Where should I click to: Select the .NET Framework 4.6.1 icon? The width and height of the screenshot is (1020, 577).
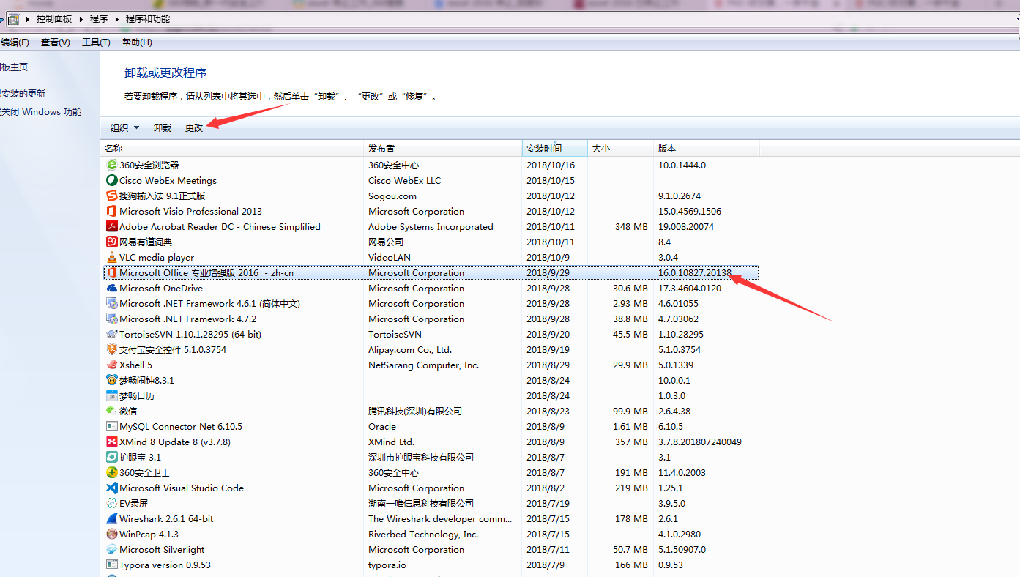[x=112, y=303]
